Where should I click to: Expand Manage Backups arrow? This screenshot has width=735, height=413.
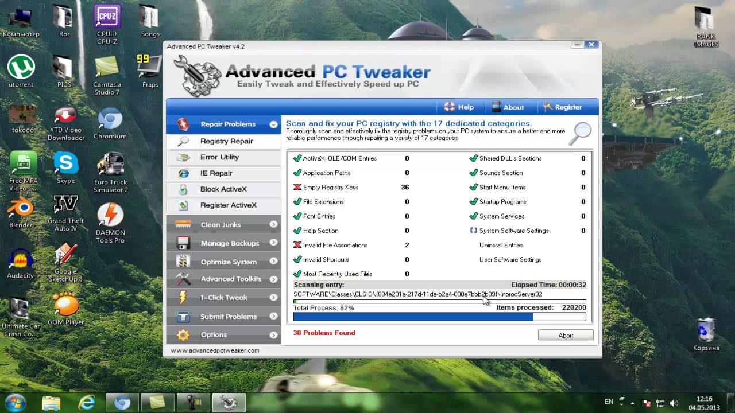pos(273,243)
